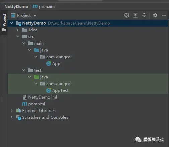
Task: Select the NettyDemo.iml file
Action: coord(43,97)
